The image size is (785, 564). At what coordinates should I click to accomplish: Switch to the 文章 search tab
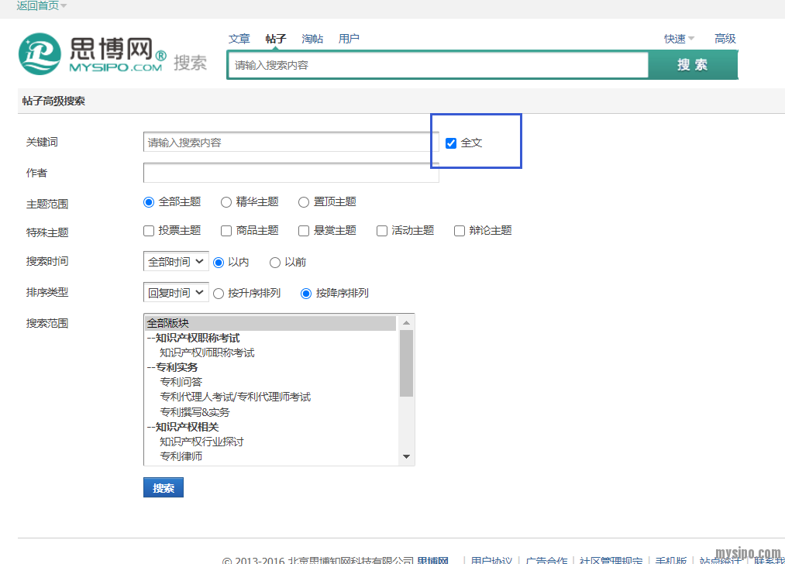(239, 39)
